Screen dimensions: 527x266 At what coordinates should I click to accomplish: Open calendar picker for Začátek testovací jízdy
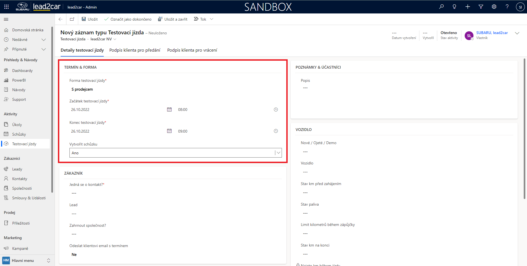pos(169,110)
